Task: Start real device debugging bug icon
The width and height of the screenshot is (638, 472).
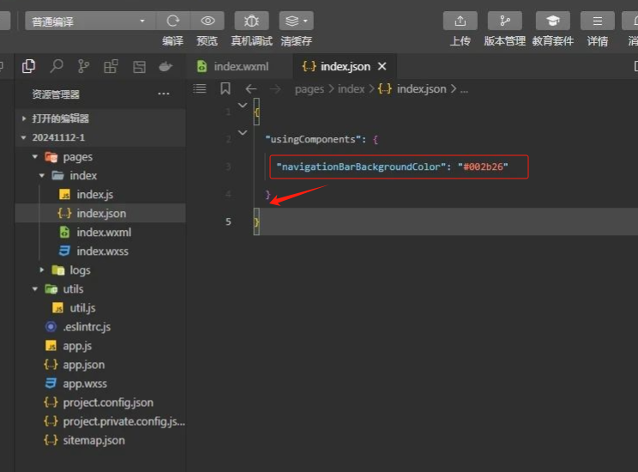Action: [251, 21]
